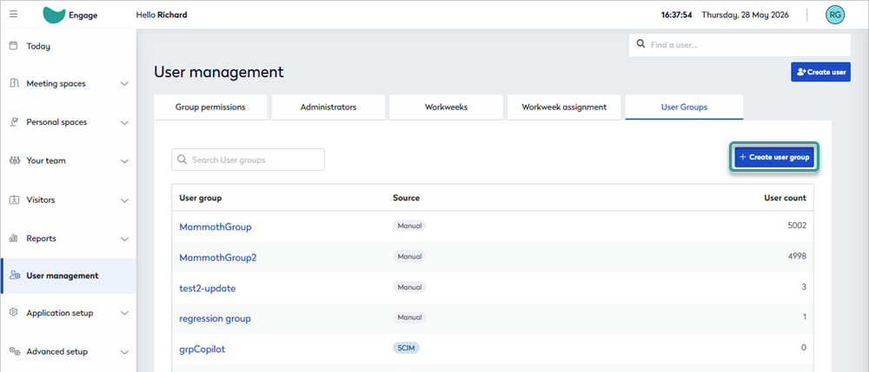Select the User Groups tab
The height and width of the screenshot is (372, 869).
(685, 108)
